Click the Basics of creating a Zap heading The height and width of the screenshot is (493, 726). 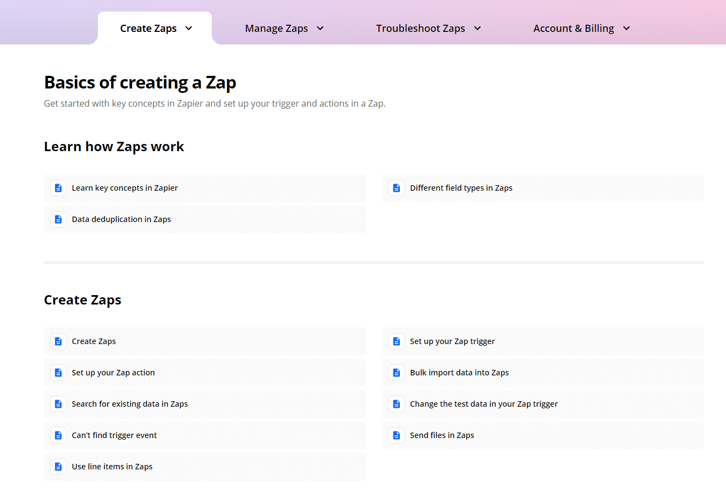tap(140, 82)
